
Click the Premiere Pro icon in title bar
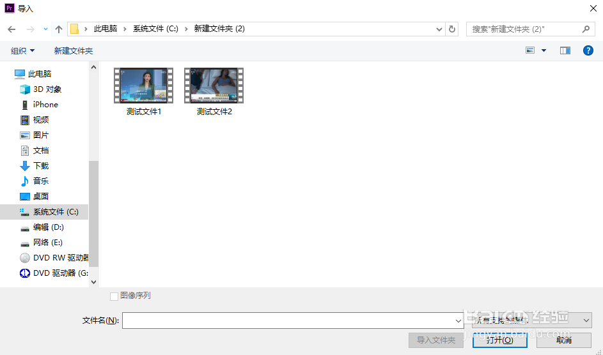point(9,8)
